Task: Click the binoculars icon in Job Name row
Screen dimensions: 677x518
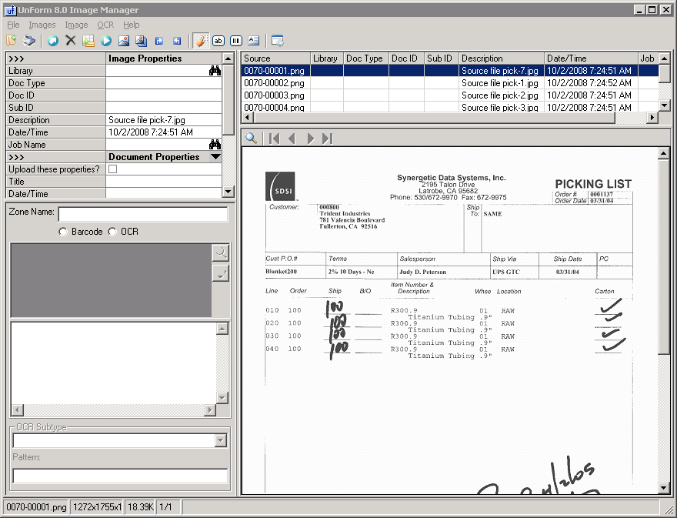Action: coord(215,145)
